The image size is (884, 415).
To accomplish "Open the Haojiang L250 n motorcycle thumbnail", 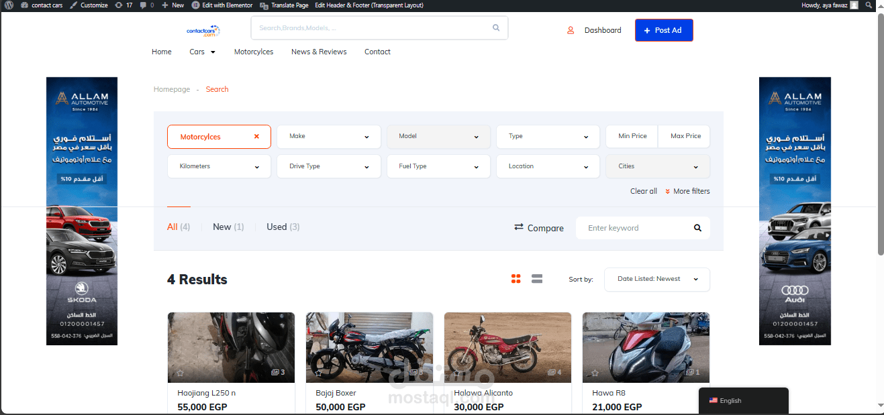I will 231,347.
